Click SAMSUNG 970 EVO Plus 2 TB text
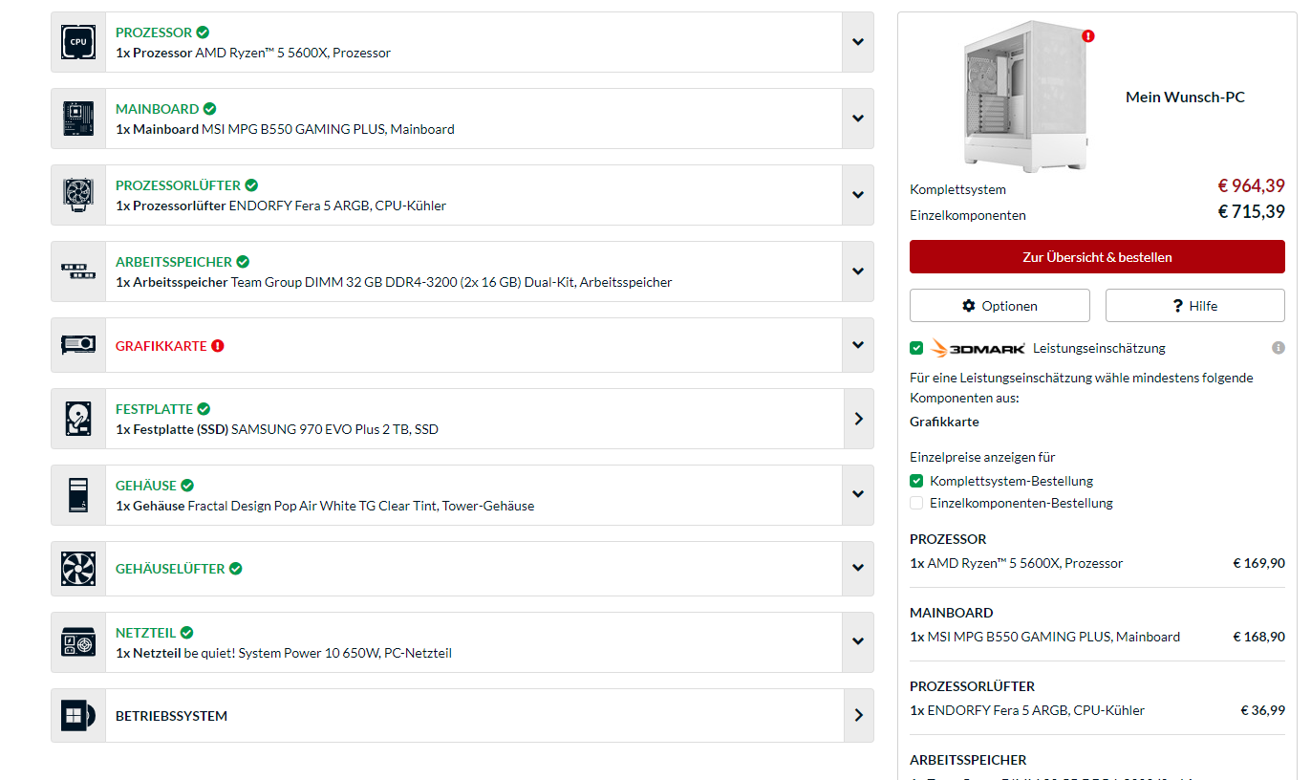Viewport: 1311px width, 780px height. [334, 429]
